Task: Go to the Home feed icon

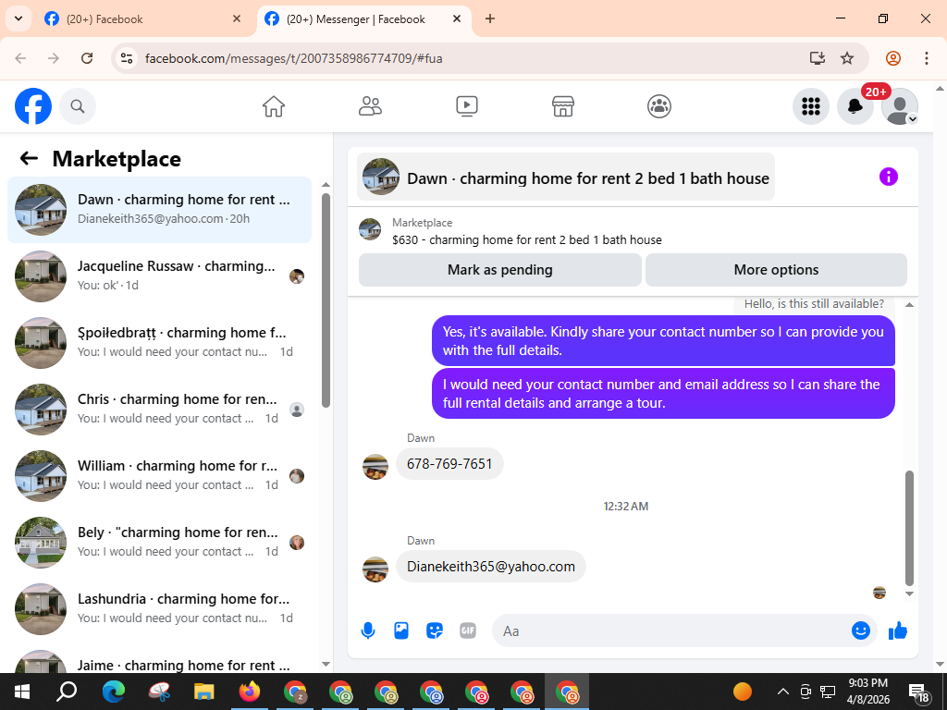Action: point(274,106)
